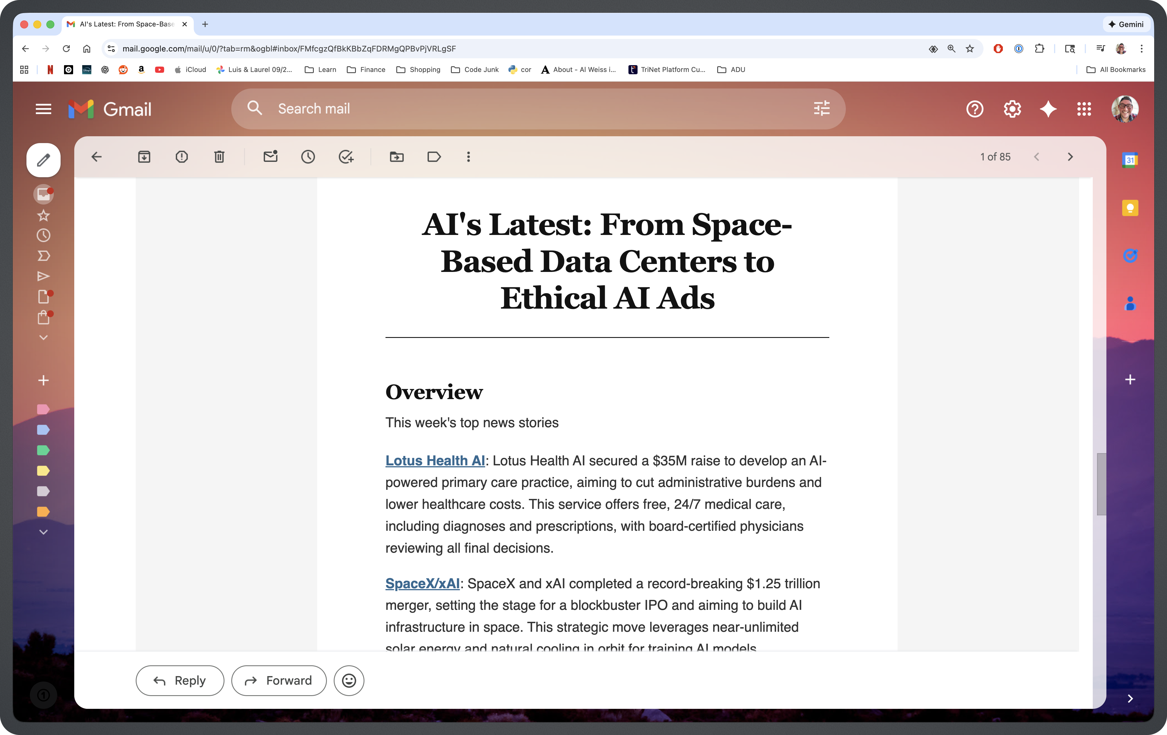
Task: Click the Reply button
Action: [x=180, y=680]
